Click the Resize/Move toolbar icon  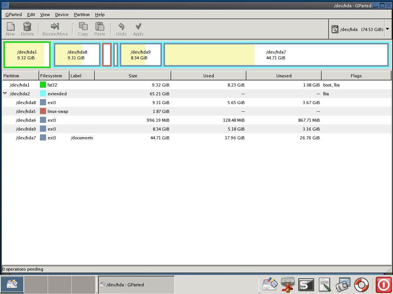[x=55, y=26]
